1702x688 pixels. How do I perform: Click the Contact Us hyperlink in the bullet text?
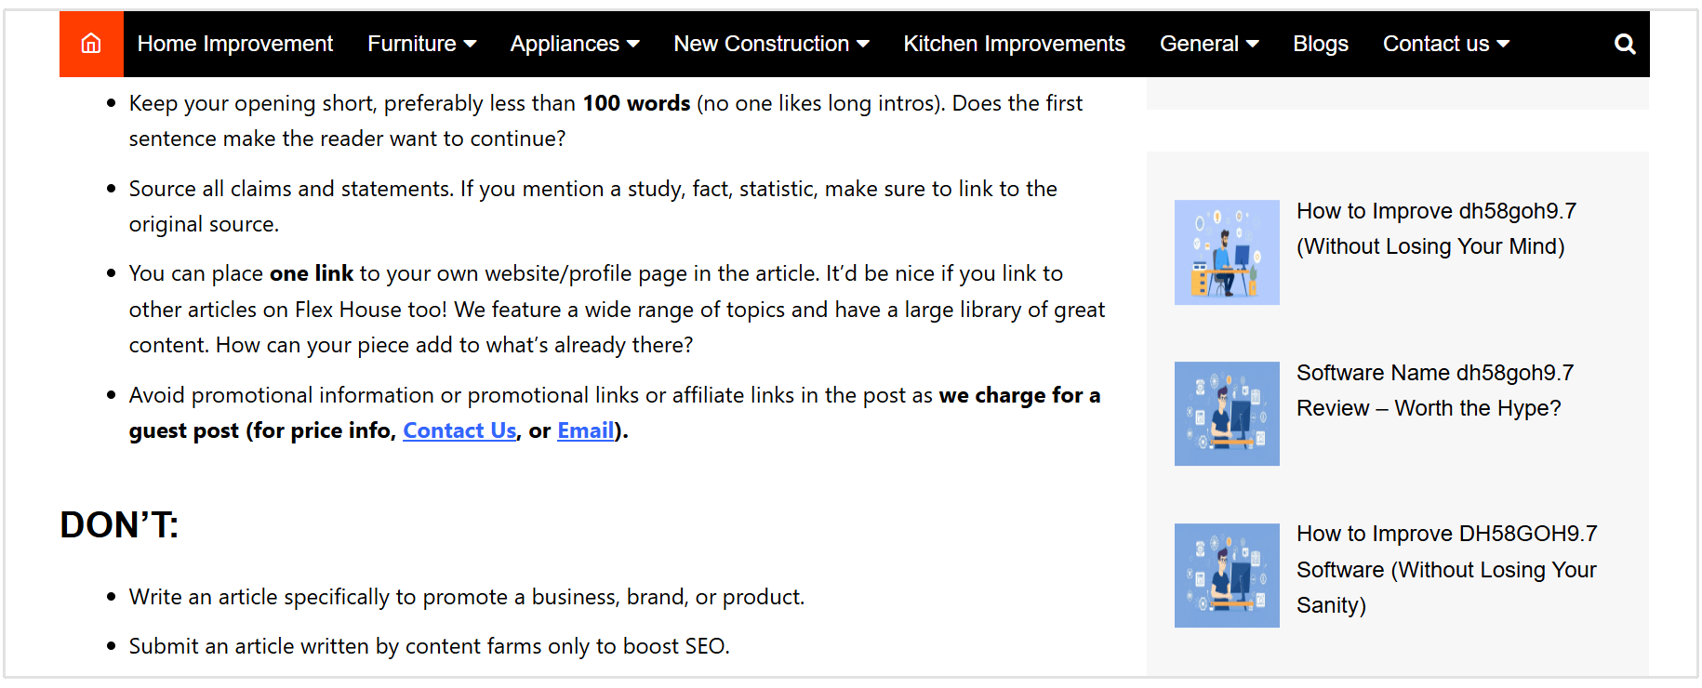(x=459, y=430)
